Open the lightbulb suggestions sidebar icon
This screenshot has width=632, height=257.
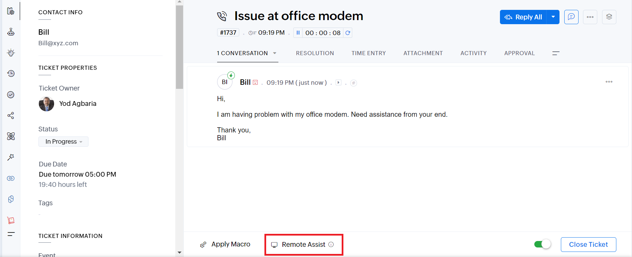(11, 53)
